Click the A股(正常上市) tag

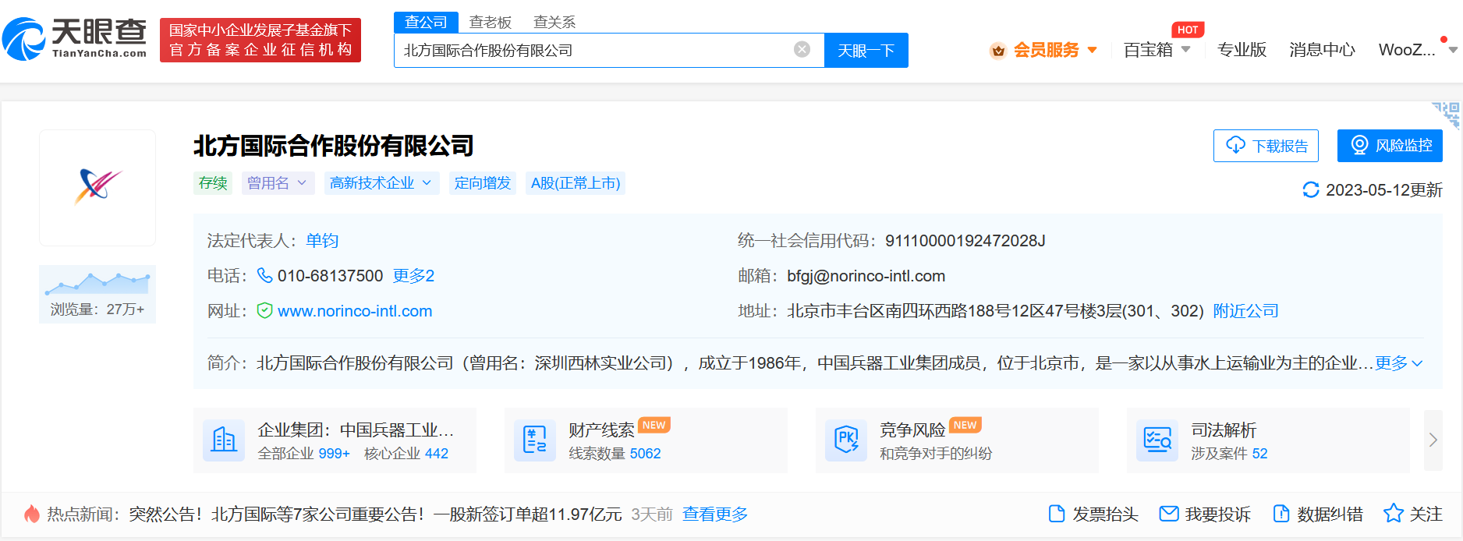(x=576, y=183)
